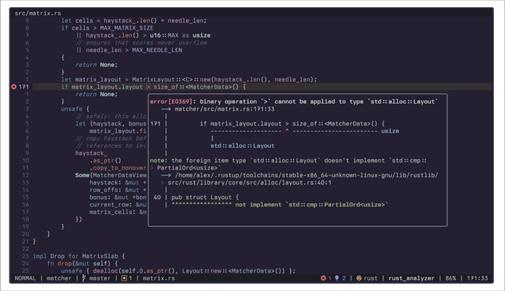Viewport: 505px width, 291px height.
Task: Click the orange modified-buffer icon in status bar
Action: 124,278
